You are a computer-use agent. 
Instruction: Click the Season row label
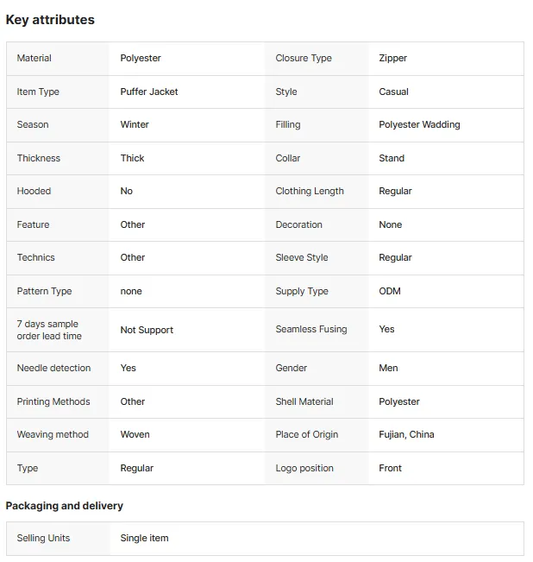coord(33,124)
